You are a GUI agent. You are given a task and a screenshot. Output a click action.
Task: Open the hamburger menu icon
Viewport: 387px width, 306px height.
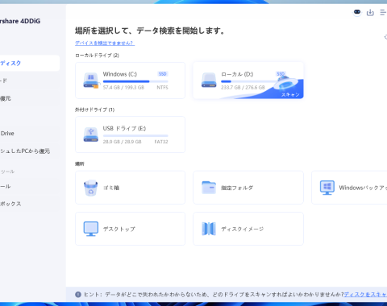(383, 12)
